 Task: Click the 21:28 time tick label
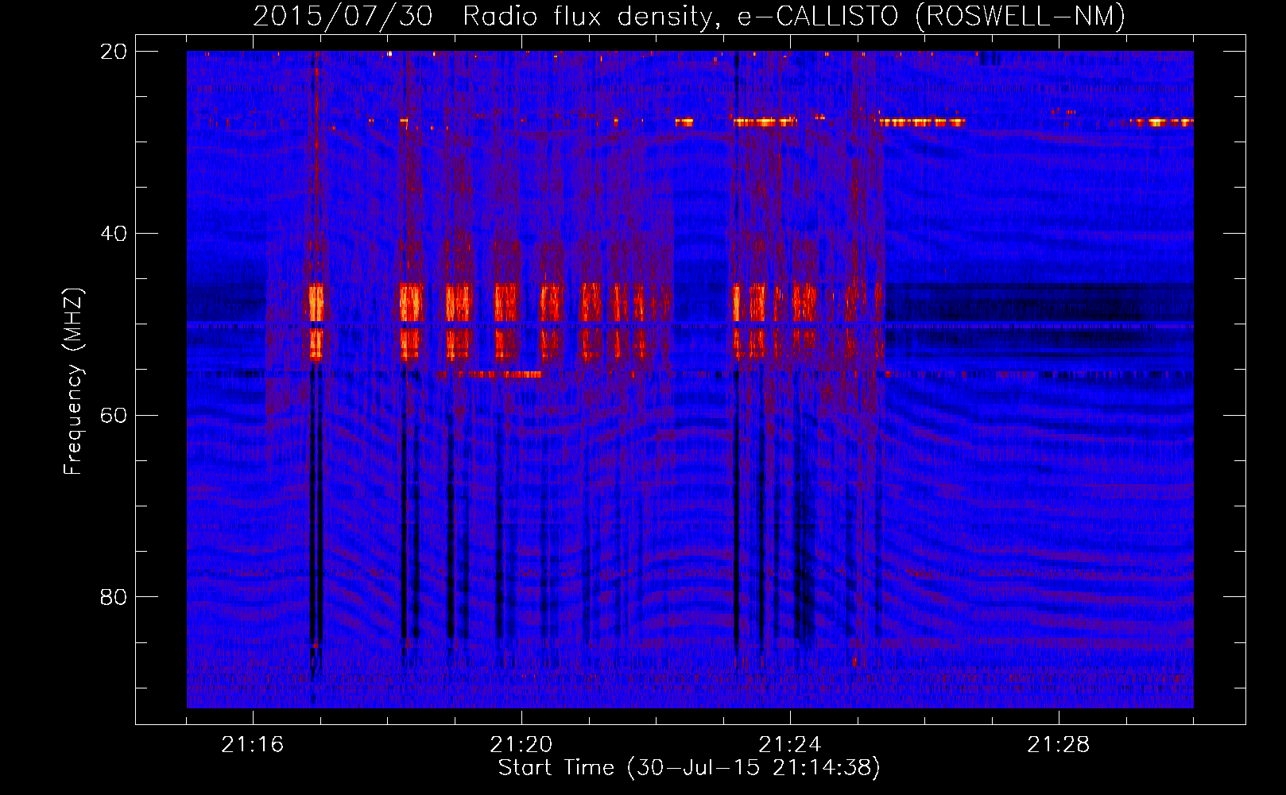(1059, 745)
